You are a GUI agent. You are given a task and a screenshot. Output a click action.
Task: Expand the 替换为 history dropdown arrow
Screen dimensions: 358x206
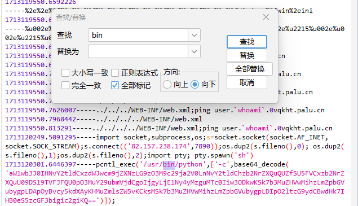point(194,51)
